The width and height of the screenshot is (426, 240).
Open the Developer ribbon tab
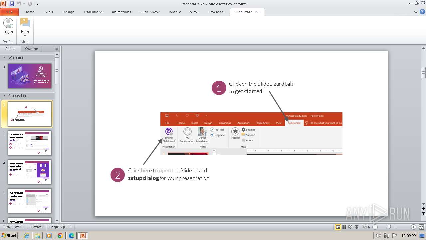click(x=216, y=12)
